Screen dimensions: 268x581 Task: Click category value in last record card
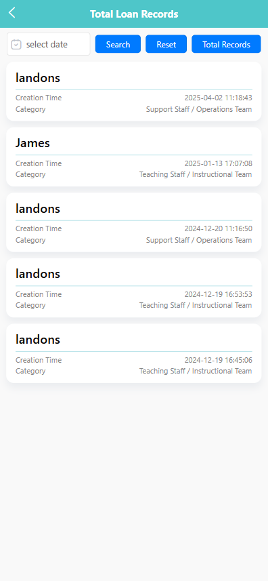(x=196, y=371)
